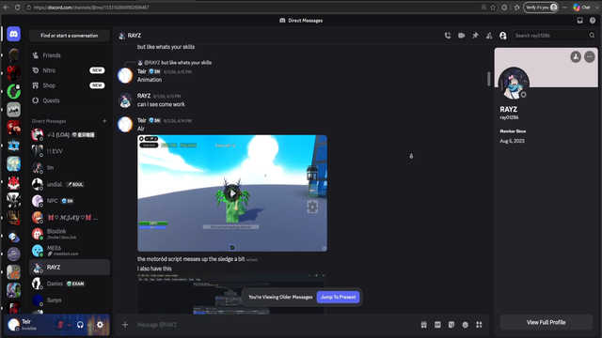602x338 pixels.
Task: Create a new DM with plus icon
Action: click(x=104, y=121)
